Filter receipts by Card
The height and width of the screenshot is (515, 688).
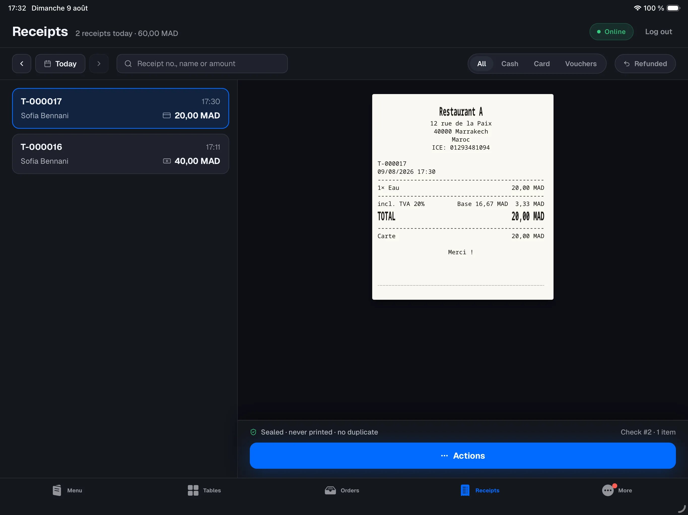541,64
